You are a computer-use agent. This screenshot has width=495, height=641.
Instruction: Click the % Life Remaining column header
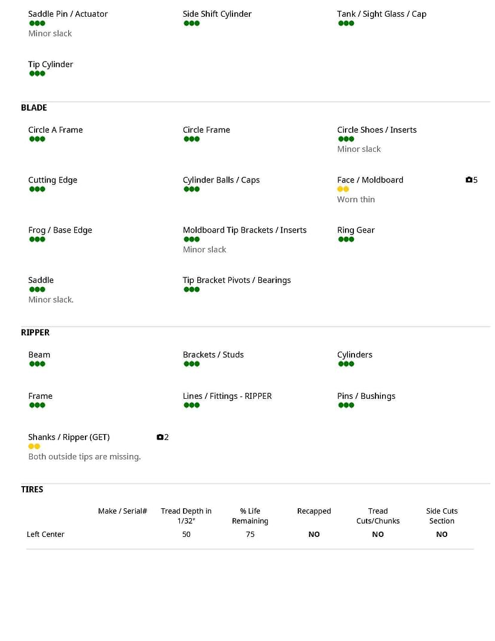250,516
